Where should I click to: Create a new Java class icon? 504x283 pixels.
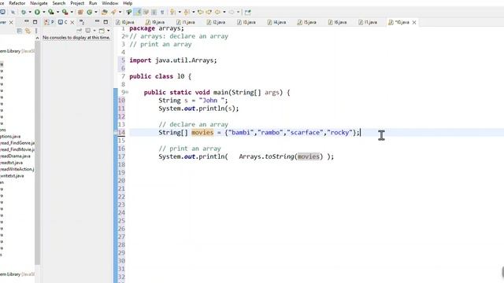point(89,13)
